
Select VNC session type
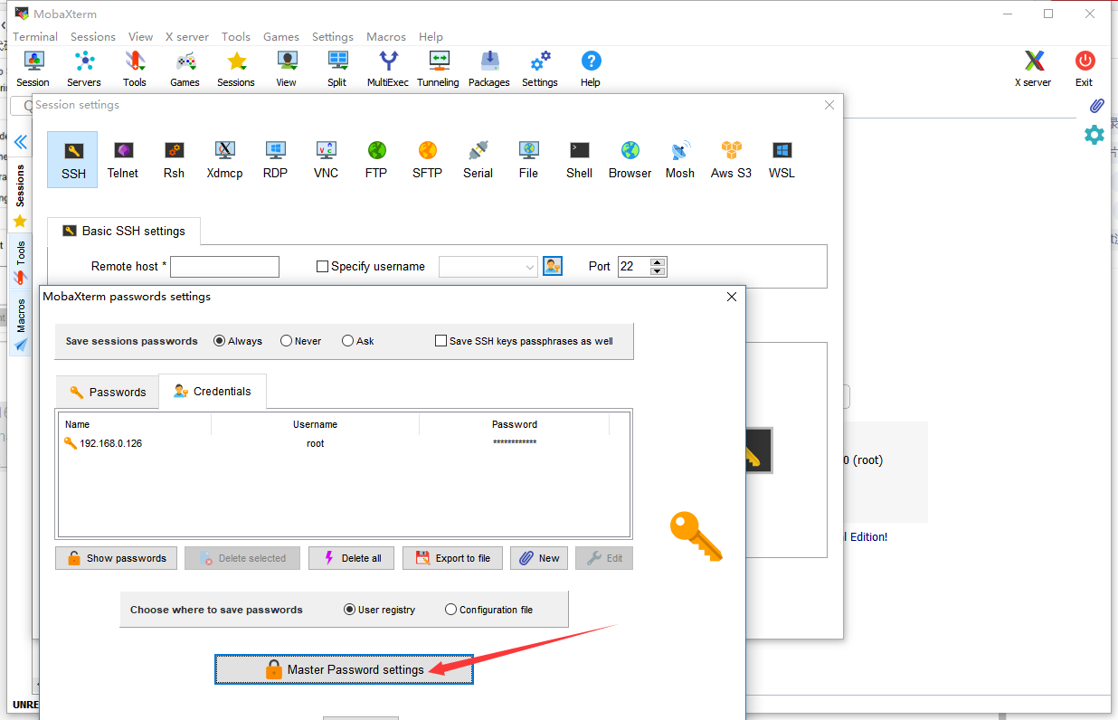[327, 159]
